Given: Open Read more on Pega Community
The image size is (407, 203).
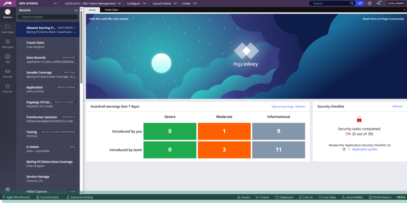Looking at the screenshot, I should pos(383,19).
